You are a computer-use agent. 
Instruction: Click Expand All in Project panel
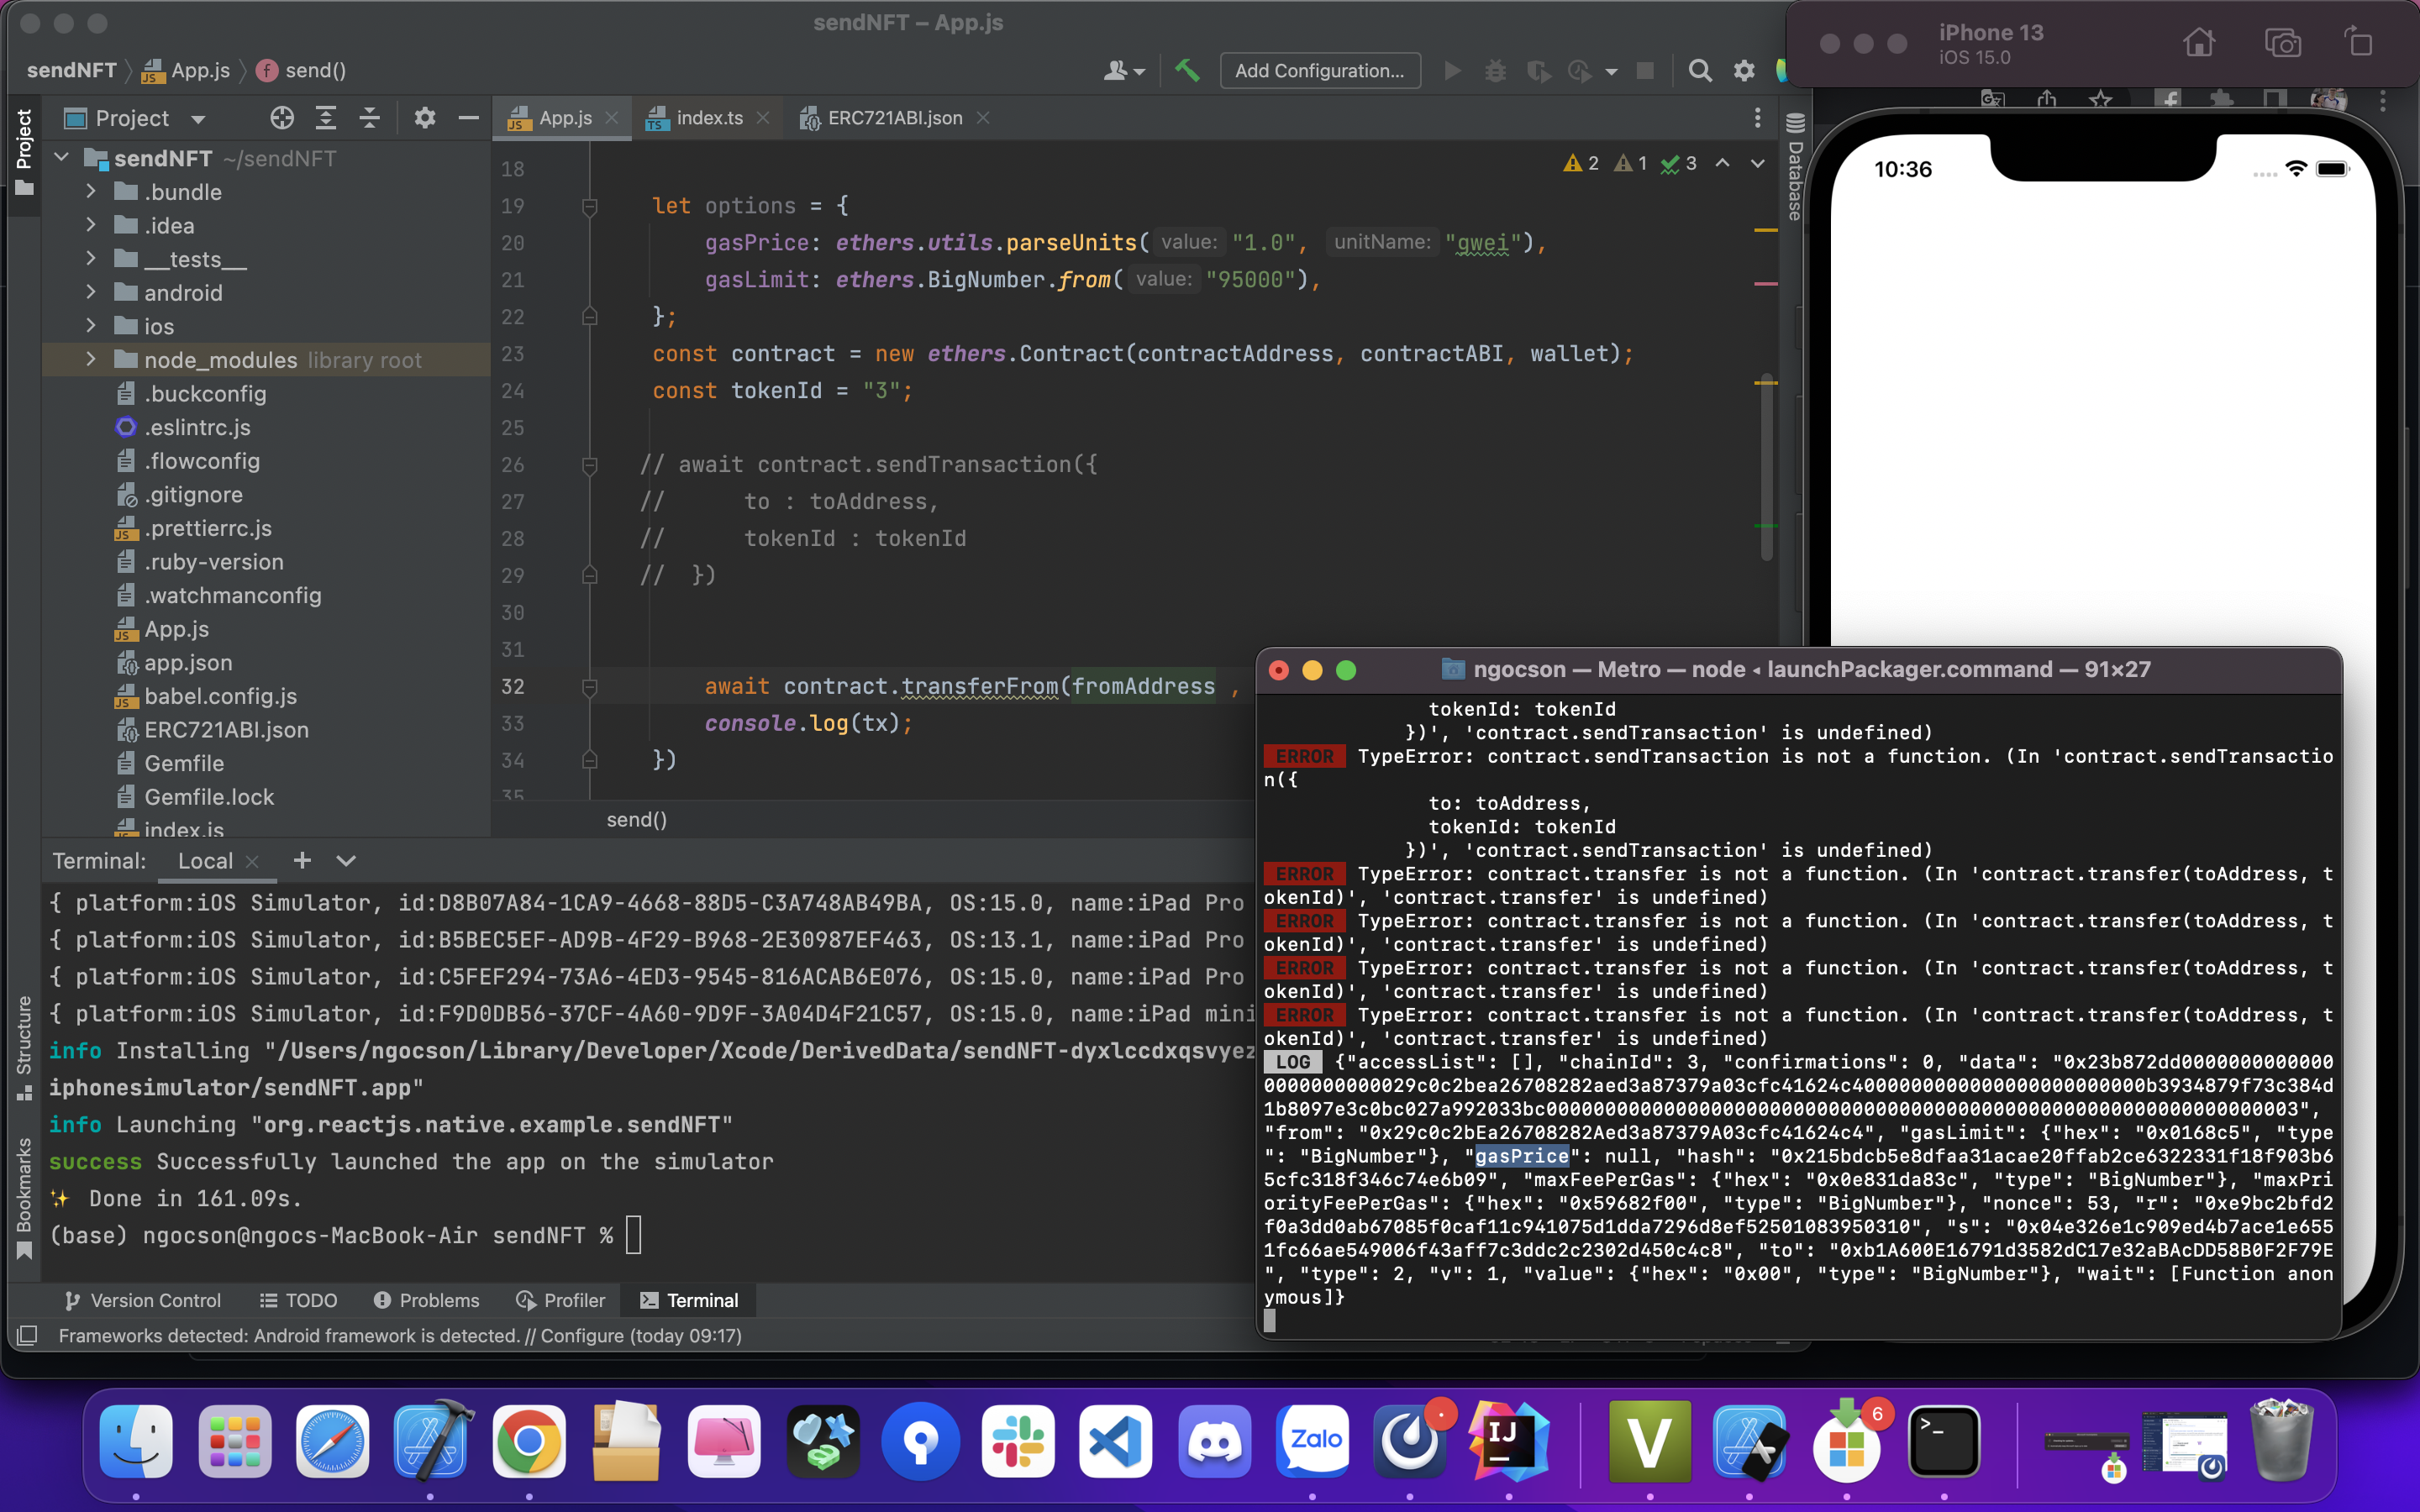point(326,118)
